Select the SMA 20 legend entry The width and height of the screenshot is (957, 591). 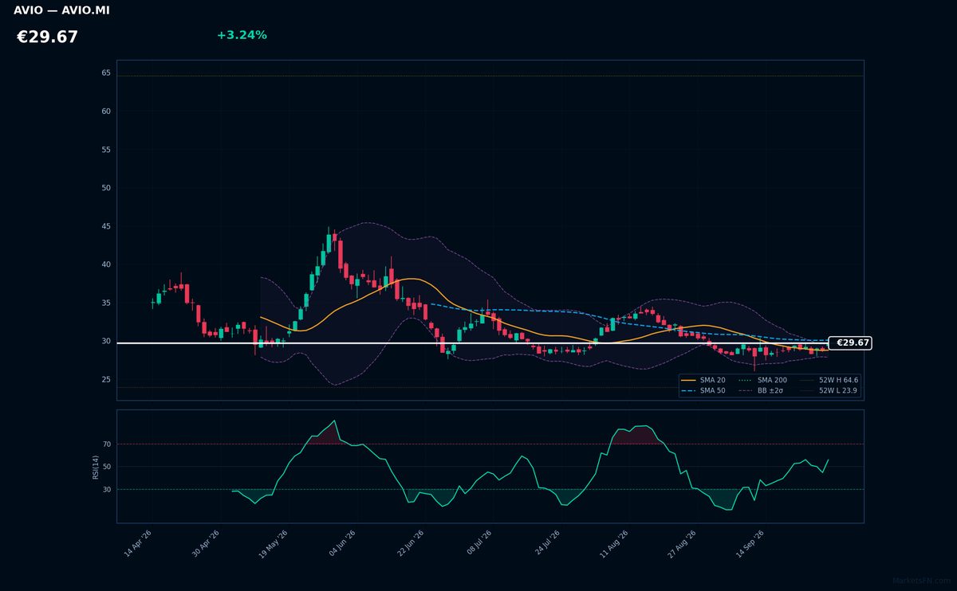click(704, 380)
